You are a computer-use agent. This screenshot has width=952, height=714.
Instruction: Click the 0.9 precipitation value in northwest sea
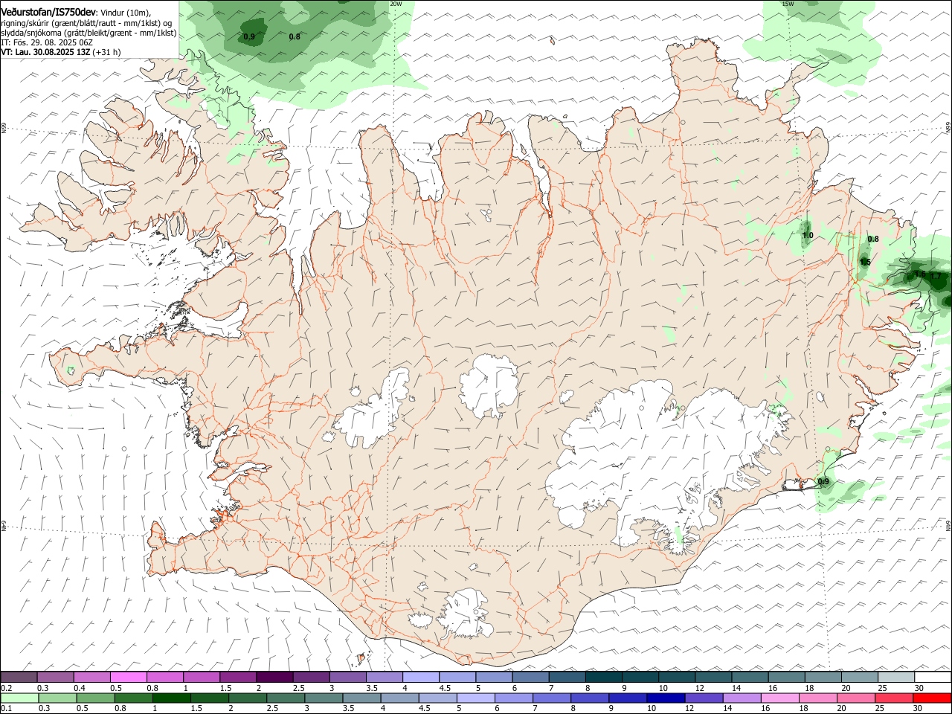pos(249,36)
